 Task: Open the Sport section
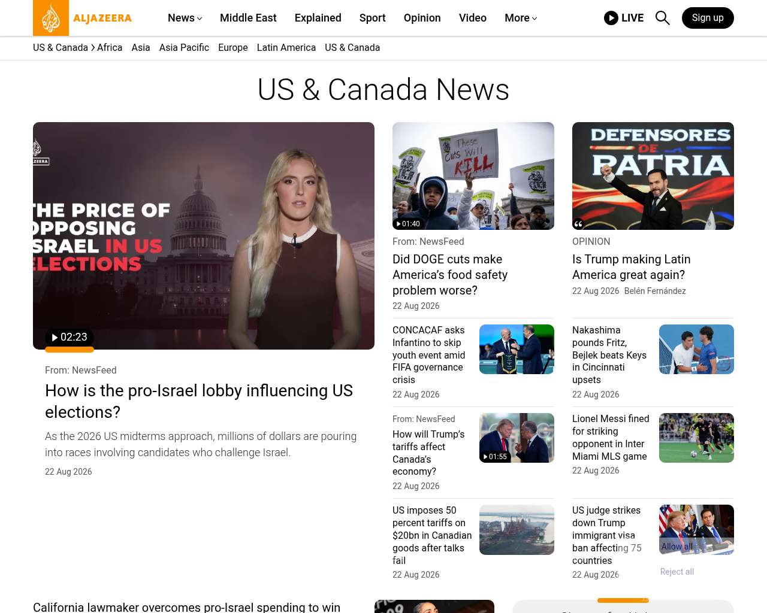[x=373, y=18]
